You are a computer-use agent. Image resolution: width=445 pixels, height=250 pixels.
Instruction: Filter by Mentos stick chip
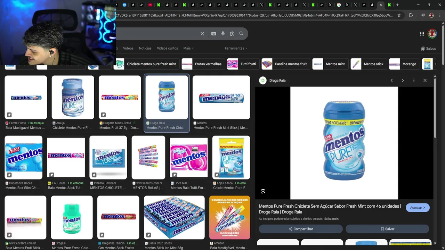coord(368,64)
